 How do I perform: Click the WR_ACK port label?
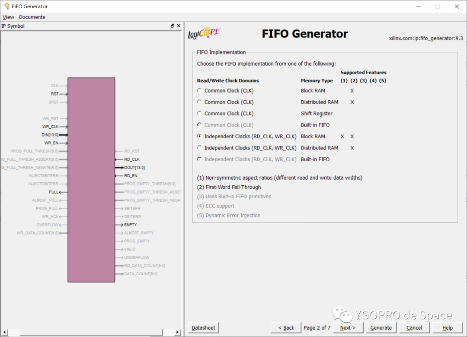click(50, 217)
